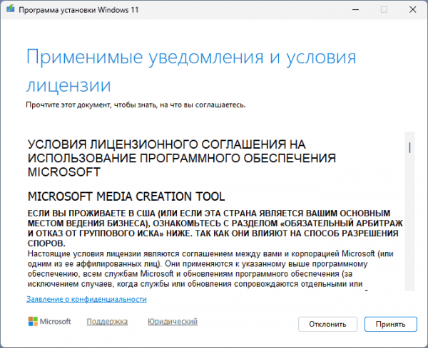Open the Поддержка support link
Viewport: 428px width, 348px height.
(x=107, y=322)
